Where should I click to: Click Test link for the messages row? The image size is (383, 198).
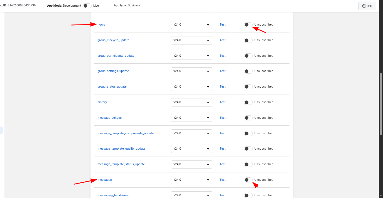[222, 180]
